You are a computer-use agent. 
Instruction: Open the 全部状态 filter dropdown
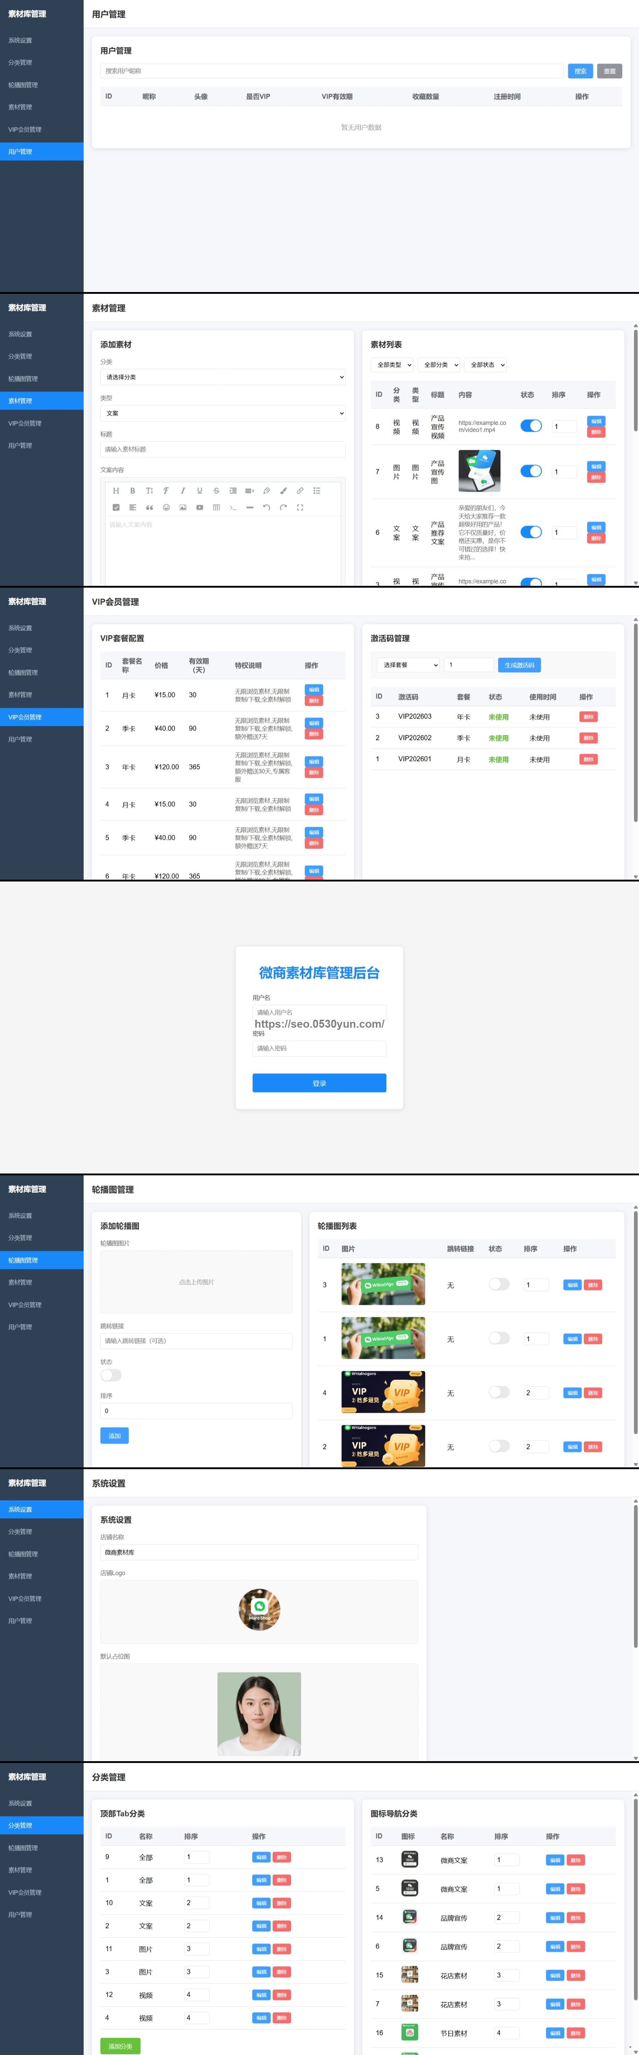[486, 365]
